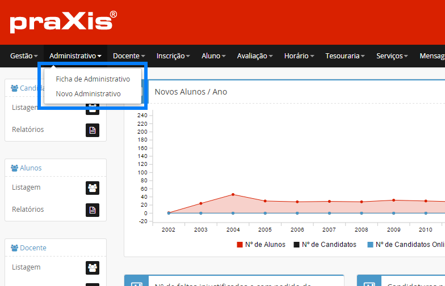Open the Avaliação dropdown menu
Screen dimensions: 445x286
[x=255, y=56]
